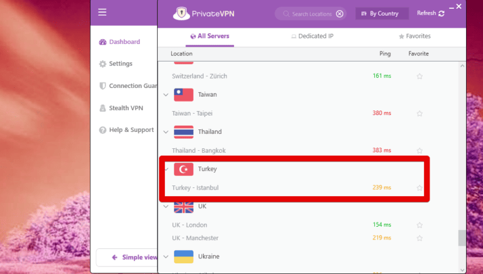
Task: Collapse the Taiwan server group
Action: coord(166,95)
